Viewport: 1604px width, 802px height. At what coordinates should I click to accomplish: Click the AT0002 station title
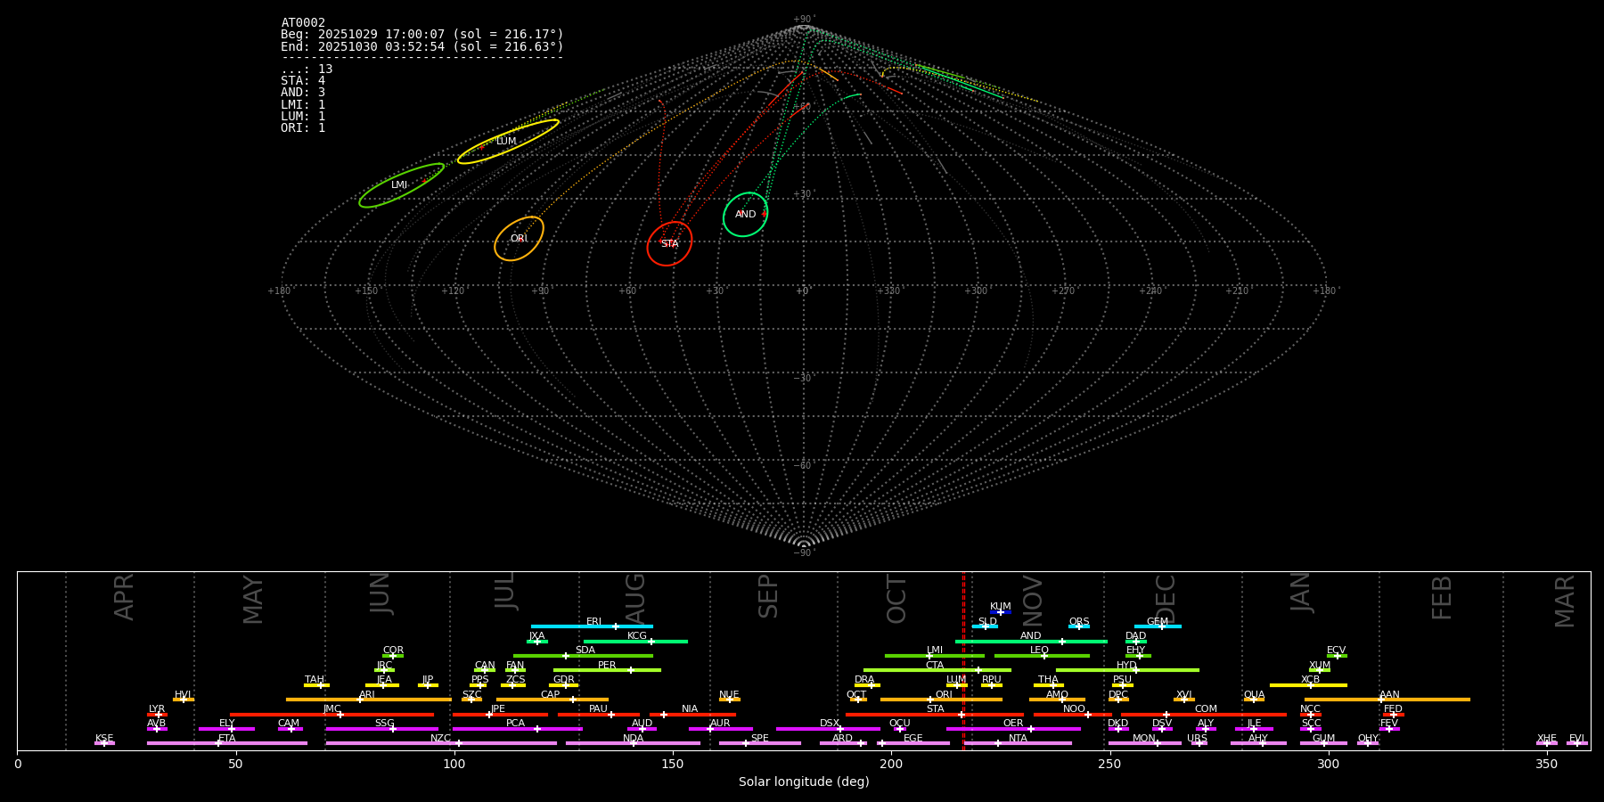303,23
